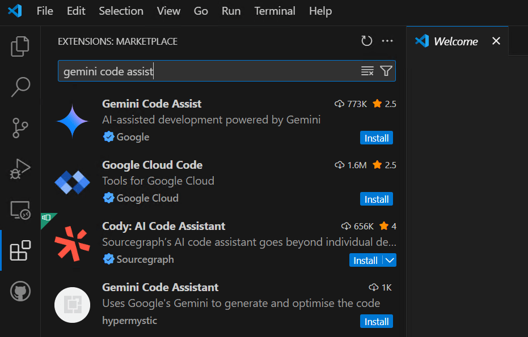The width and height of the screenshot is (528, 337).
Task: Open the GitHub icon in activity bar
Action: pyautogui.click(x=20, y=292)
